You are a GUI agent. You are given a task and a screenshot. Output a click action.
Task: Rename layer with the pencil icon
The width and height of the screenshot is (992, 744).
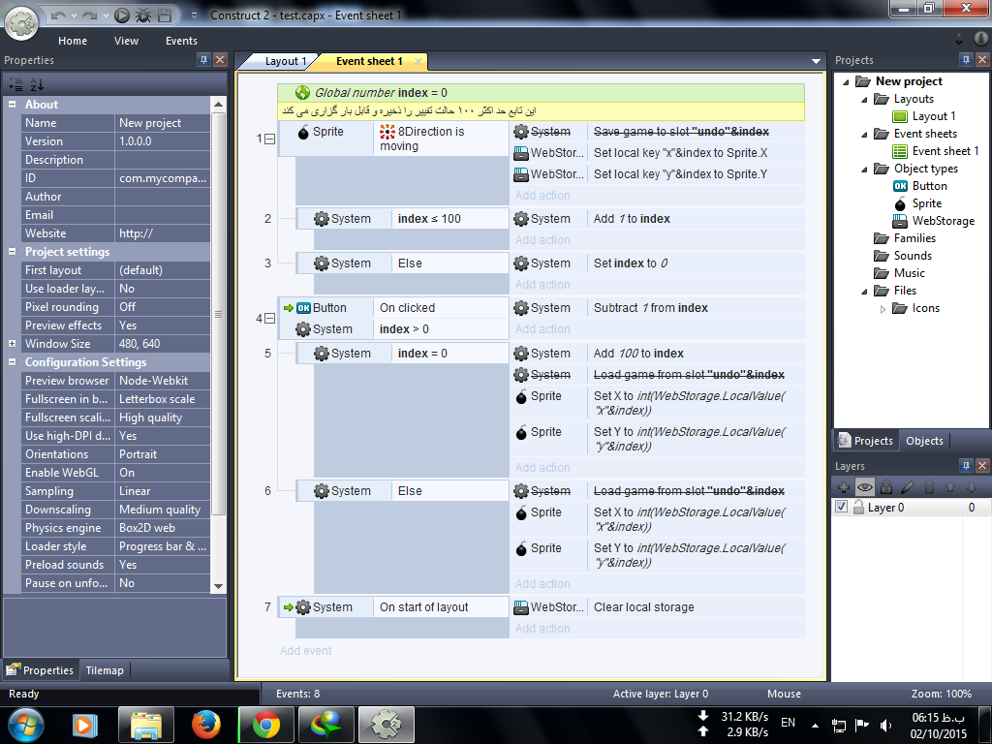click(x=907, y=487)
